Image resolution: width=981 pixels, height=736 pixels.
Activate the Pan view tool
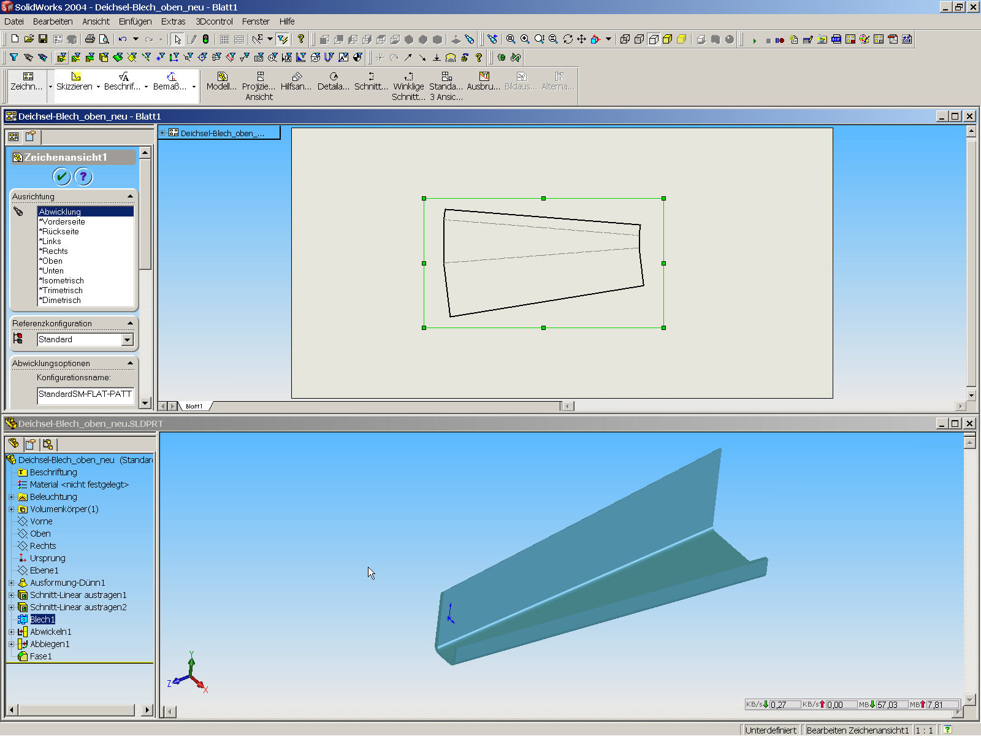click(581, 39)
